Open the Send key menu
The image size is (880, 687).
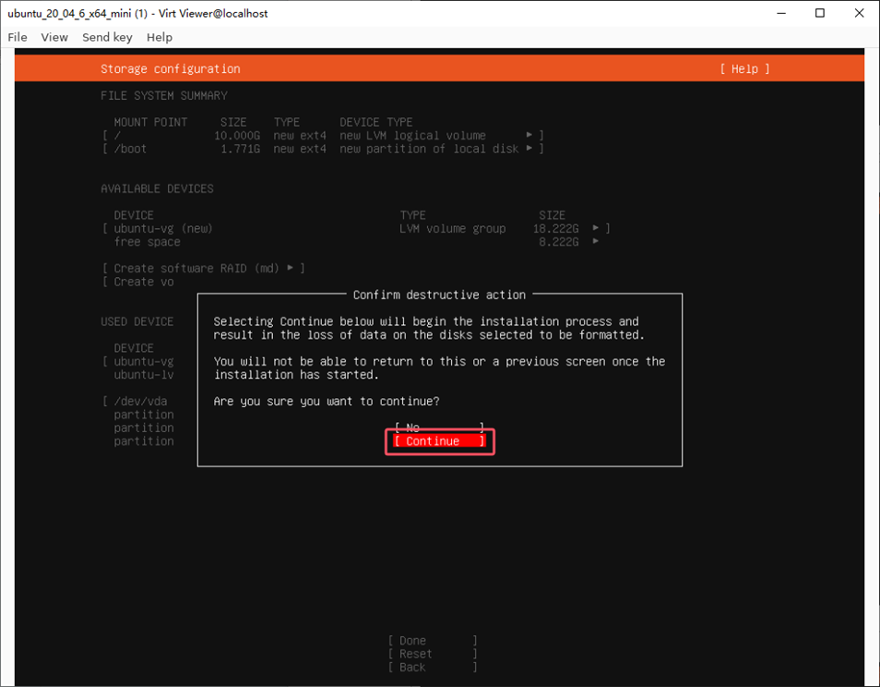click(107, 37)
